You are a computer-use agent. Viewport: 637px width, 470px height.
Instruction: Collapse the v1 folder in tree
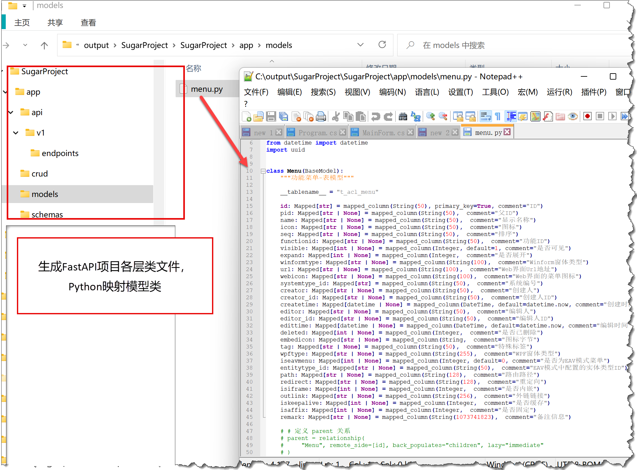click(x=16, y=133)
